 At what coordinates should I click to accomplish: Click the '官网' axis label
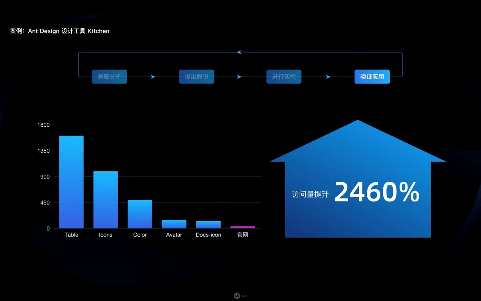click(x=243, y=235)
